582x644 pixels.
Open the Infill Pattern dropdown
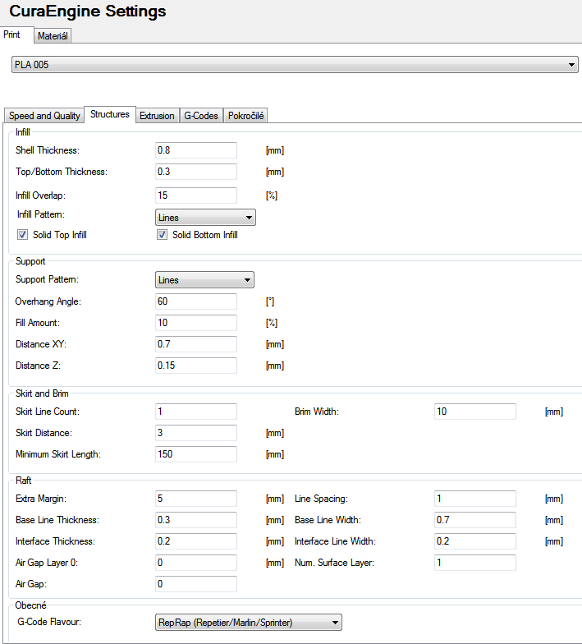point(205,218)
